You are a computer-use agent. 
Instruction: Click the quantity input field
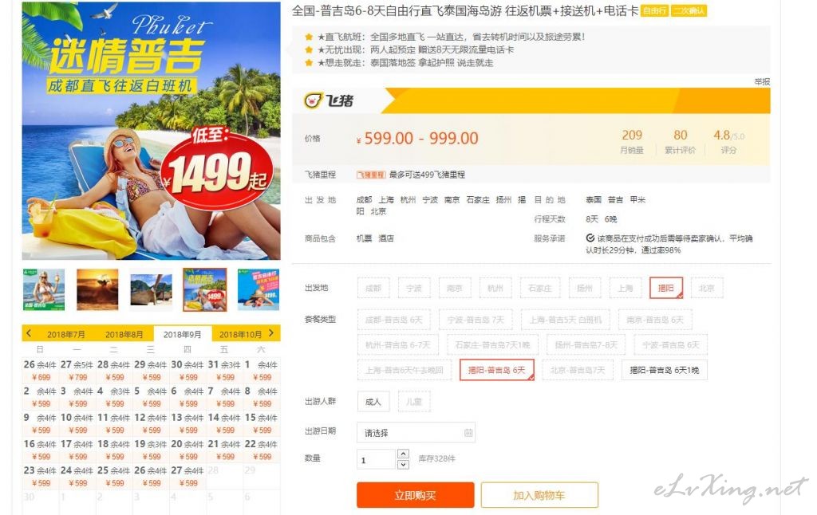pos(377,459)
